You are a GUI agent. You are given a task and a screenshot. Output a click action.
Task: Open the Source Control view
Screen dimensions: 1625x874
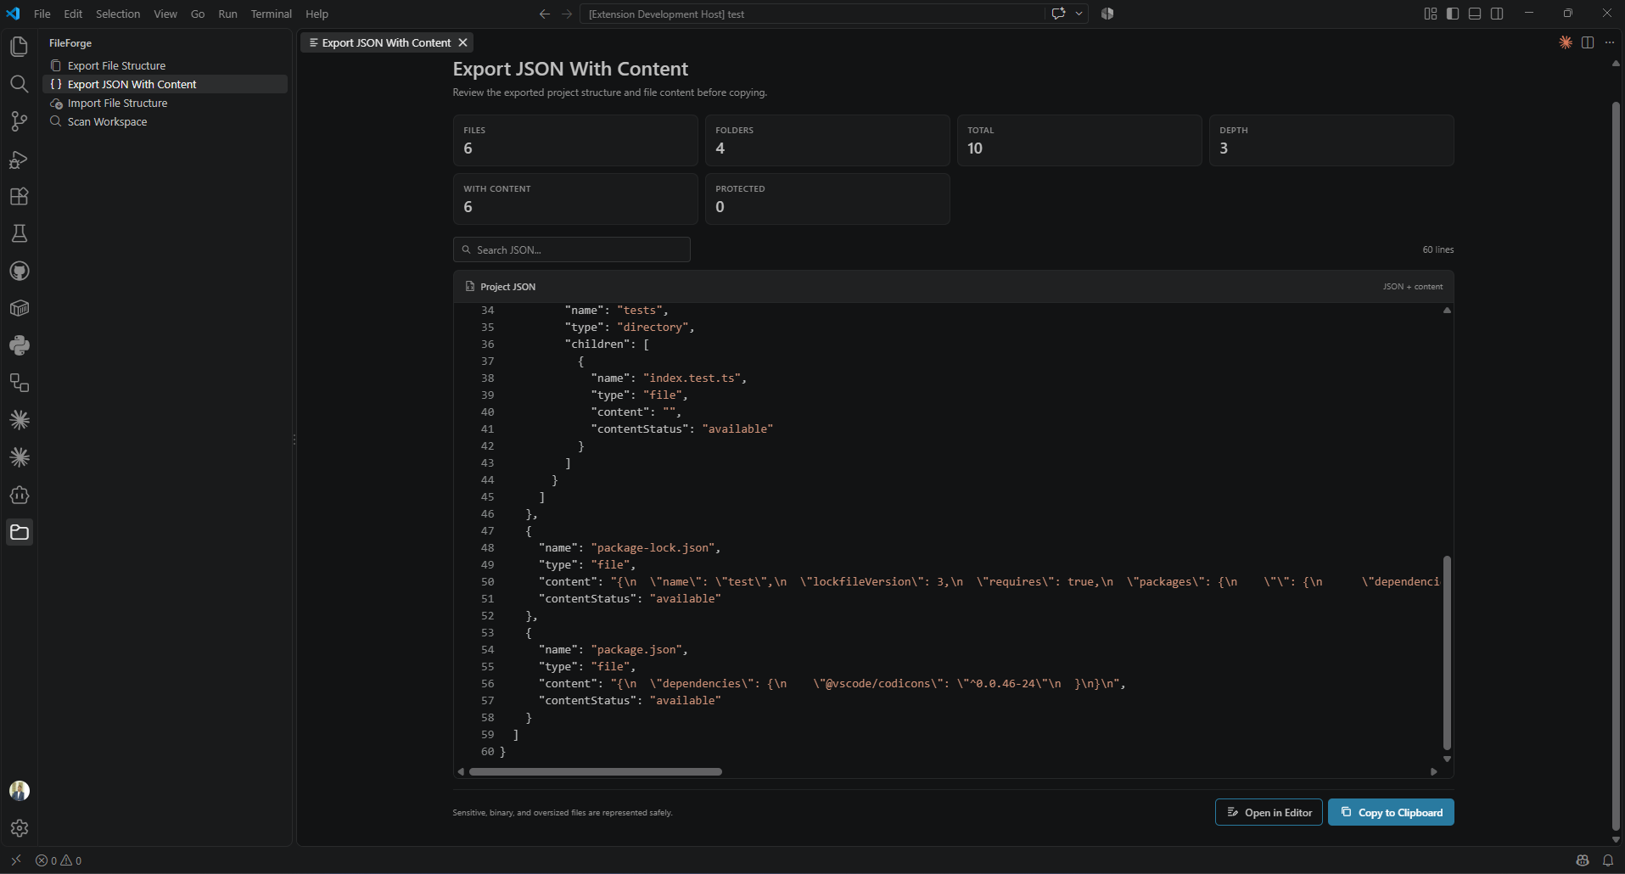(x=19, y=121)
